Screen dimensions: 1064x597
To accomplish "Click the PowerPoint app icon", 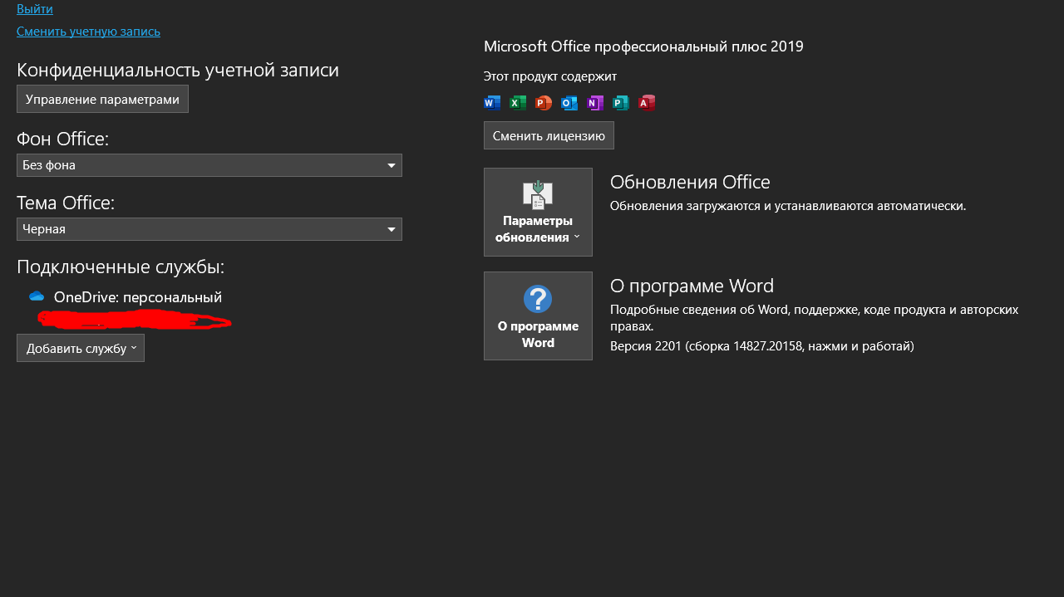I will pos(544,103).
